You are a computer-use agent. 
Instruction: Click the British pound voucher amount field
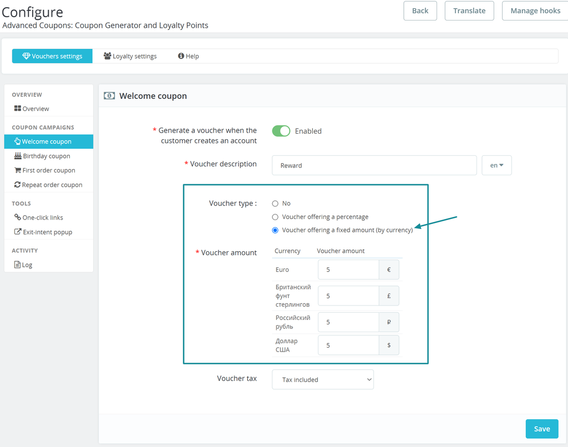(x=348, y=296)
